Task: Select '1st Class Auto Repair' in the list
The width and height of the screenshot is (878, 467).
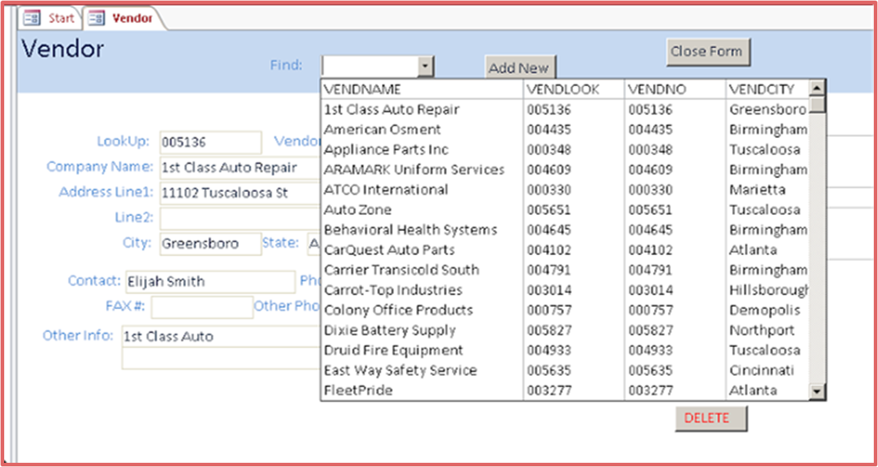Action: click(x=564, y=109)
